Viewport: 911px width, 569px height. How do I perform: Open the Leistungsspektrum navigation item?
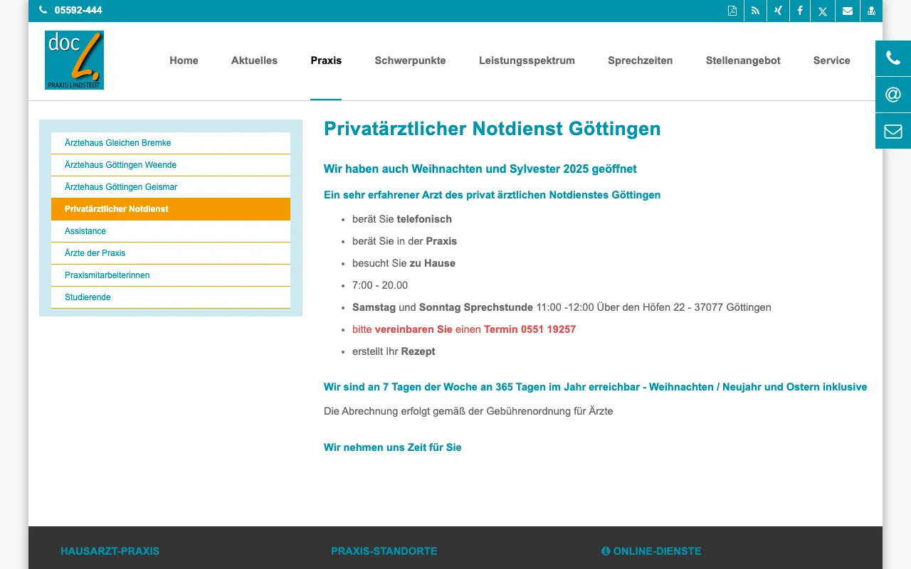527,60
